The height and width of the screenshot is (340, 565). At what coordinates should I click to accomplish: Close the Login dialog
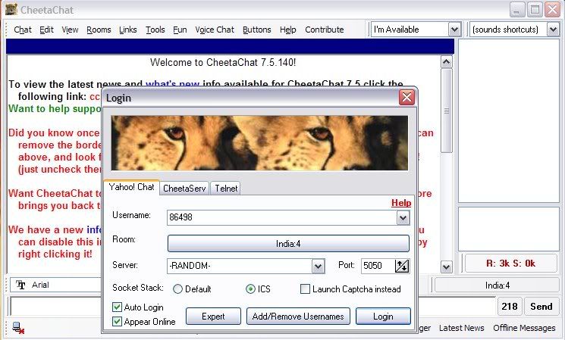coord(406,98)
